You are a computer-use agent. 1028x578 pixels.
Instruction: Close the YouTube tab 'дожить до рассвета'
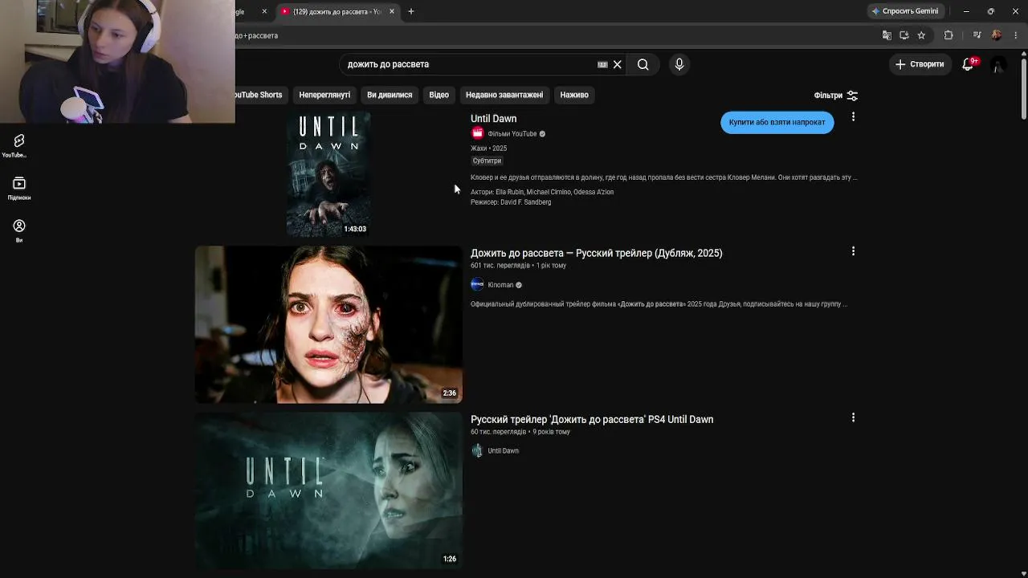pyautogui.click(x=392, y=11)
